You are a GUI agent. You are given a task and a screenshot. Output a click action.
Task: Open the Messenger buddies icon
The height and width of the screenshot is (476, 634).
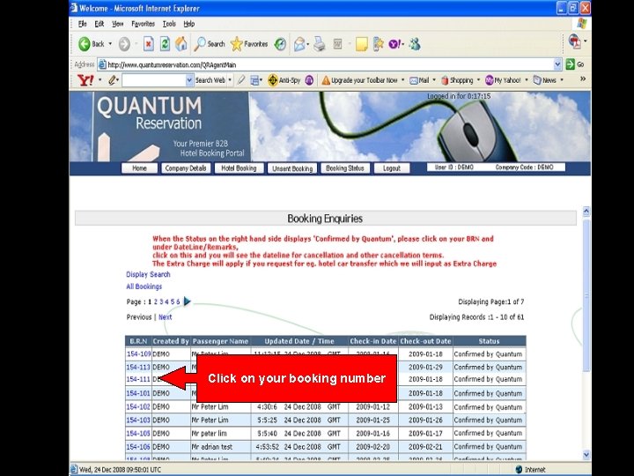pyautogui.click(x=415, y=44)
